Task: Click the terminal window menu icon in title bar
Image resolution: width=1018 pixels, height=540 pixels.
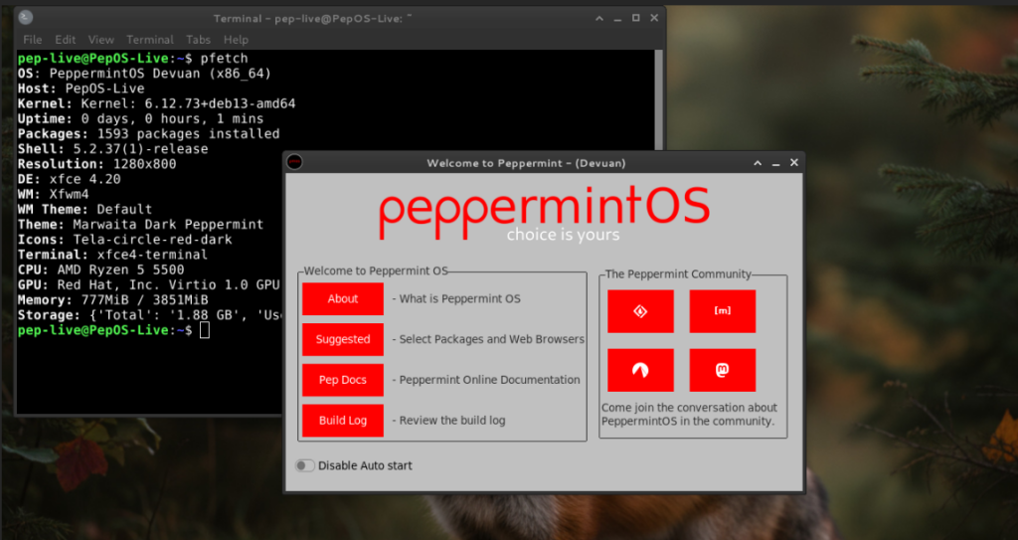Action: pyautogui.click(x=26, y=18)
